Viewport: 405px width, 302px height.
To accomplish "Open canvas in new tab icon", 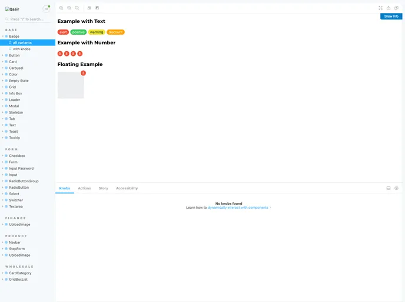I will pos(389,8).
